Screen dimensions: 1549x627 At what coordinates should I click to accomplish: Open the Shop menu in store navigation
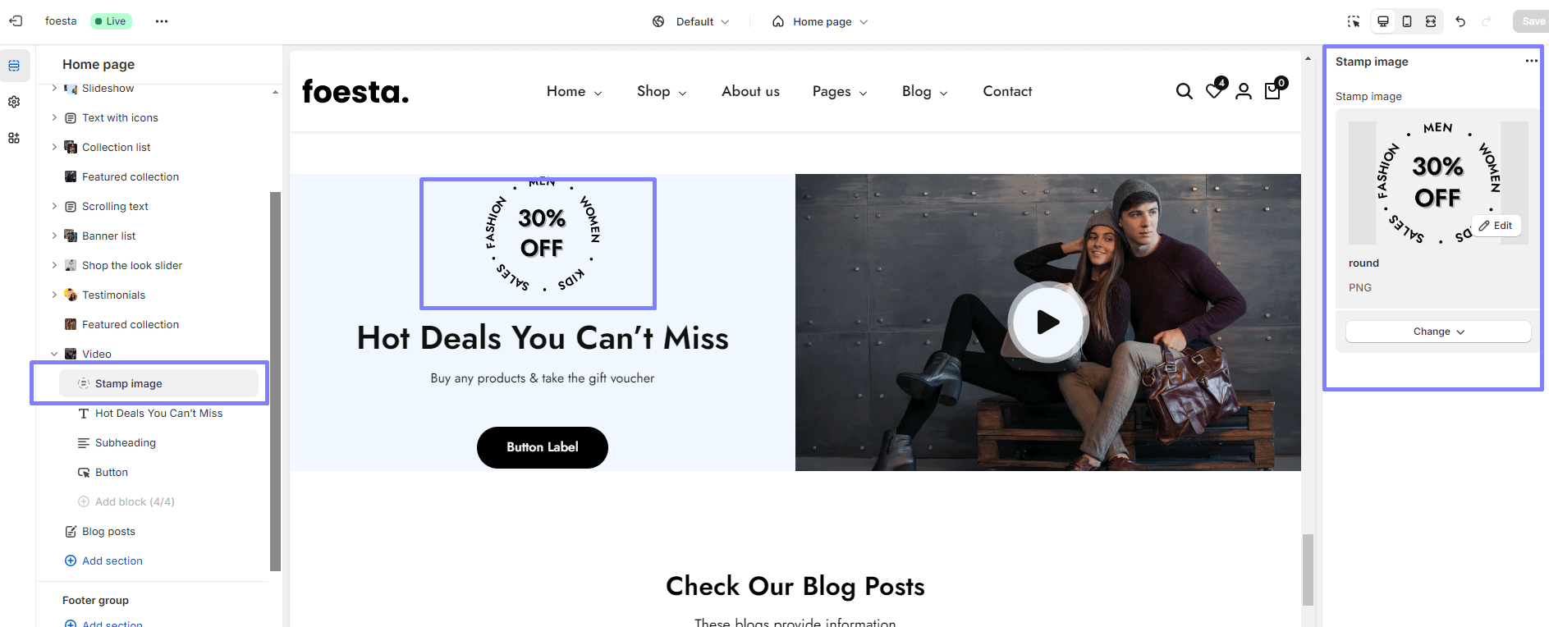(662, 91)
